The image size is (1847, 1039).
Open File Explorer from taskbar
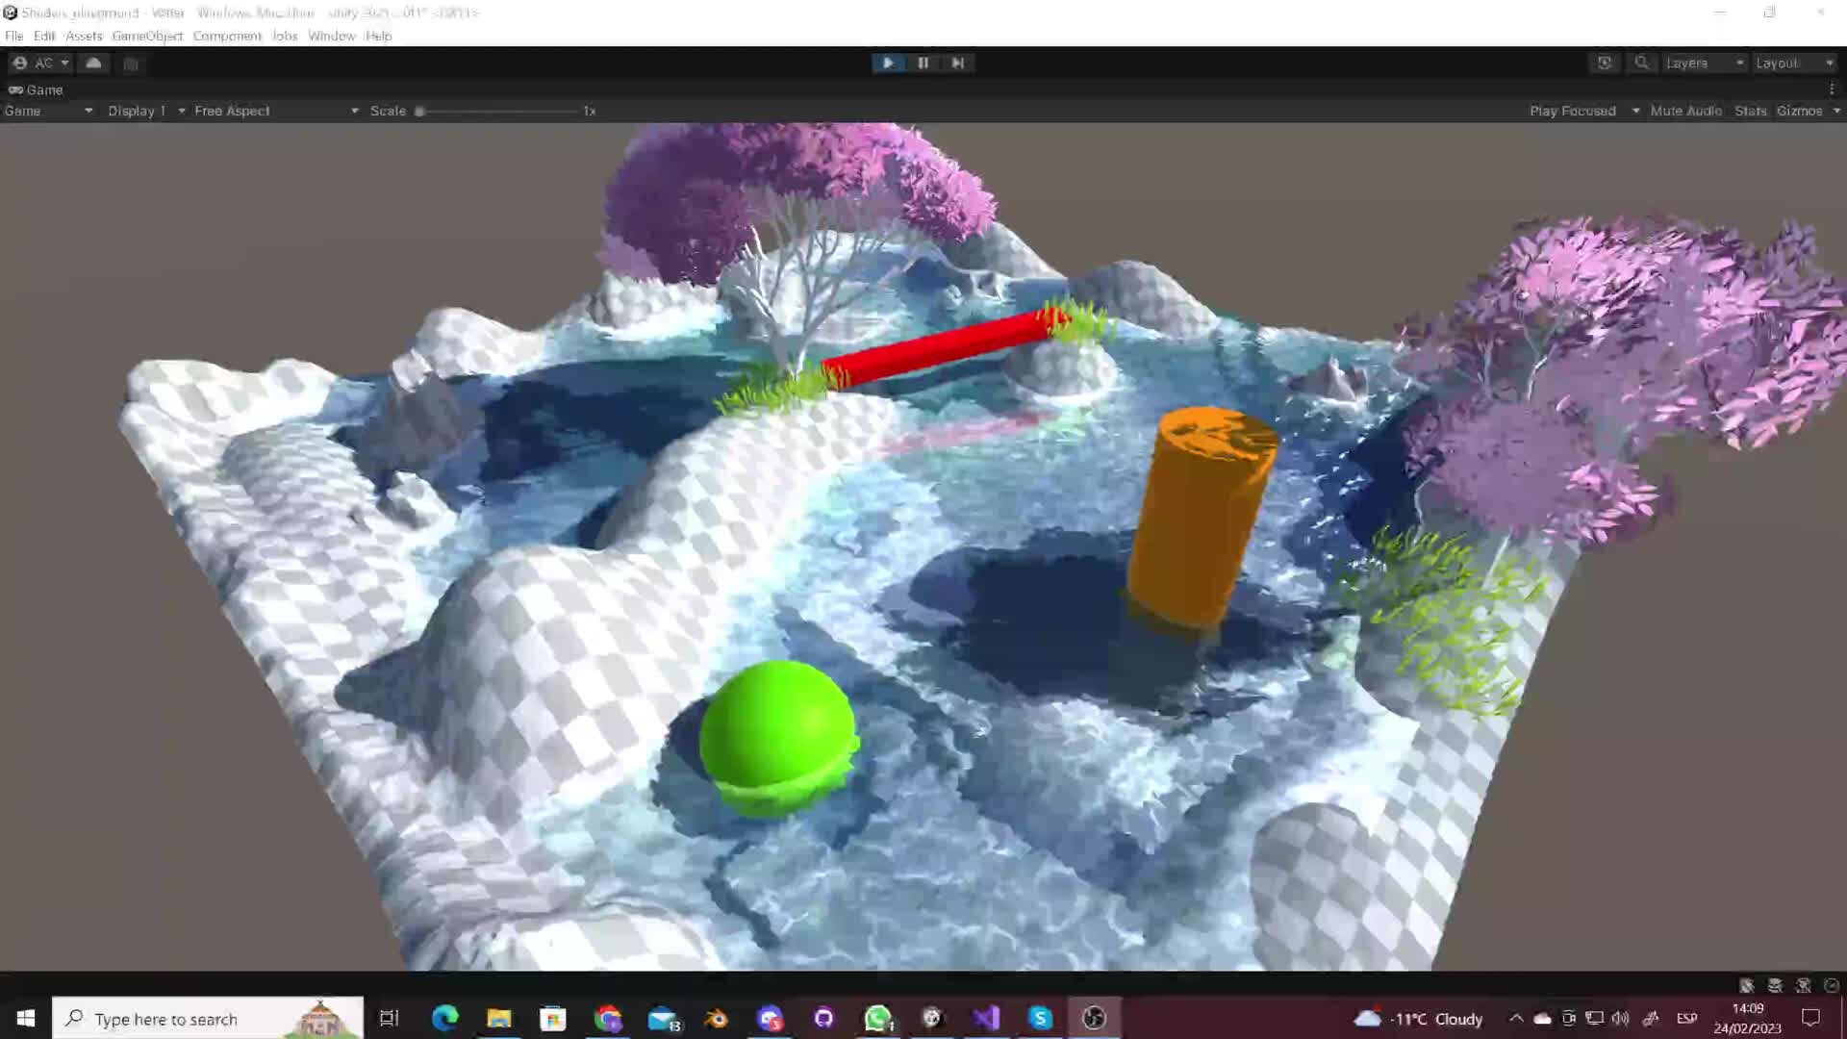498,1018
